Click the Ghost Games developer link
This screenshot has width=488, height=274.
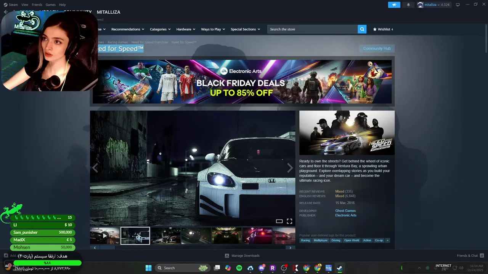[345, 211]
